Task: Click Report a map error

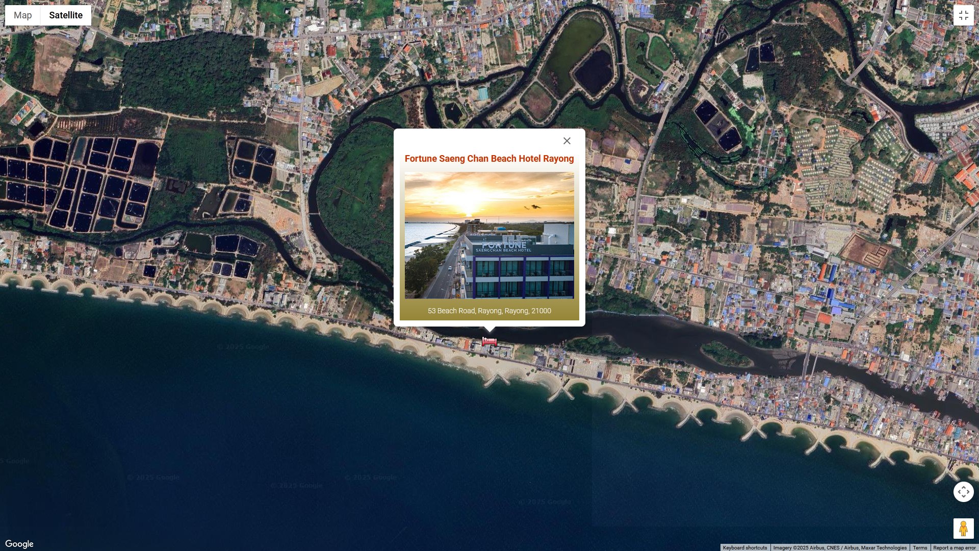Action: [954, 547]
